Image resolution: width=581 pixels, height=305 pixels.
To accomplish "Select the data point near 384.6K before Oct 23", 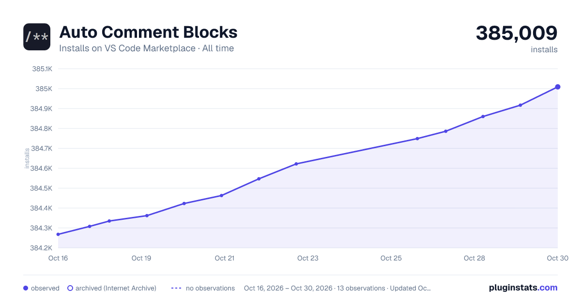I will pos(296,164).
